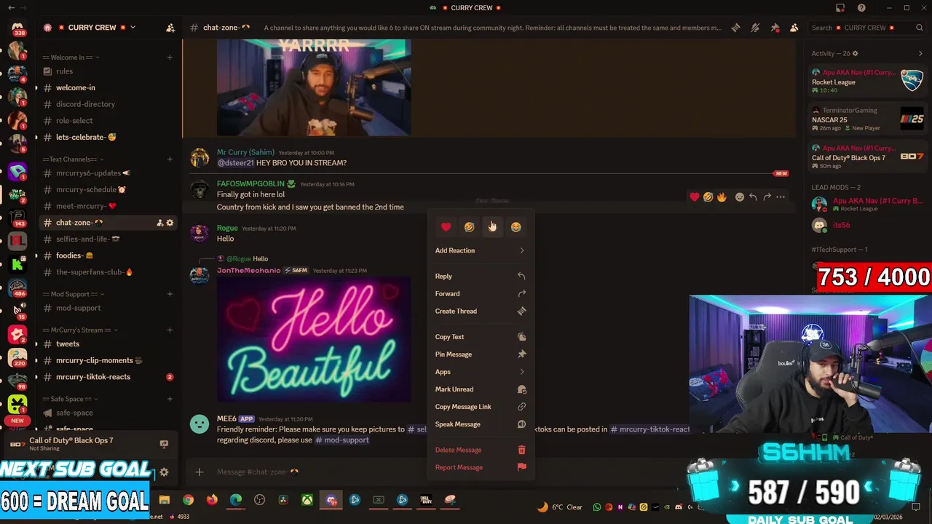
Task: Expand the Activity panel chevron
Action: click(x=920, y=53)
